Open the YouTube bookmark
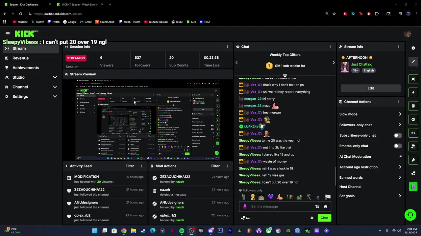 pos(20,22)
